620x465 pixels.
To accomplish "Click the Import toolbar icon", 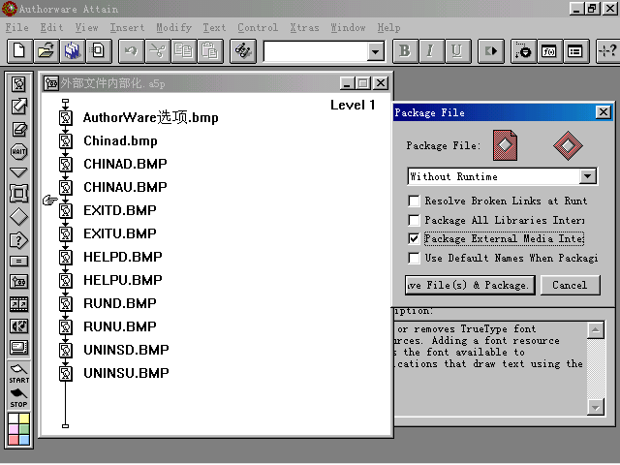I will (98, 51).
